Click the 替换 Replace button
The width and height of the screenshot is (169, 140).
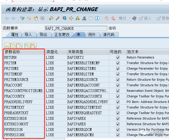[163, 18]
